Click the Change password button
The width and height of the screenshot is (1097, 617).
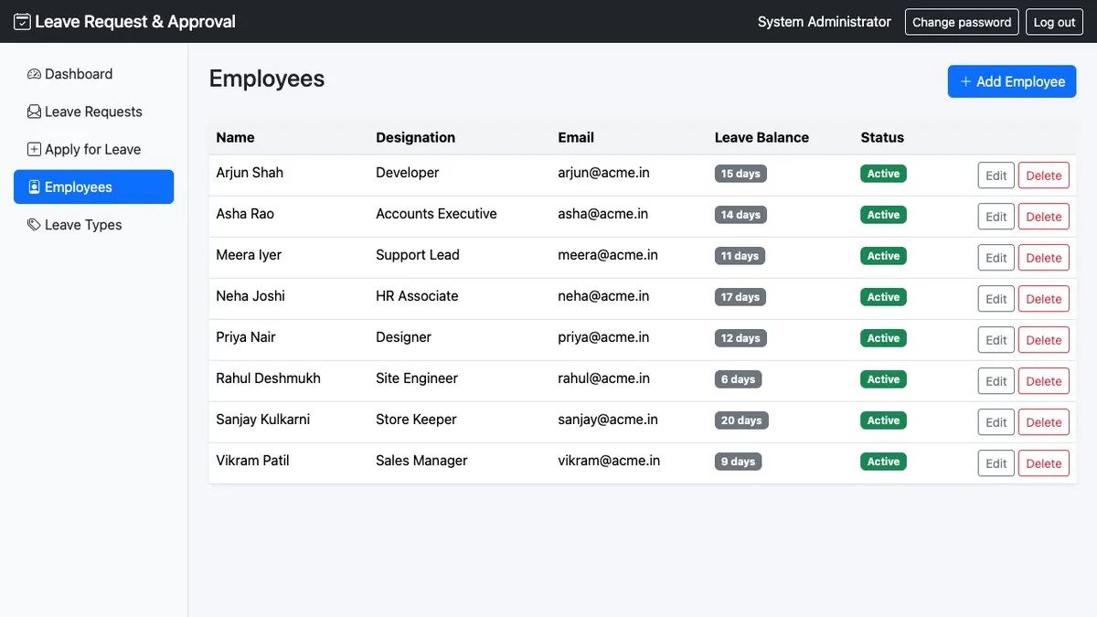tap(962, 22)
